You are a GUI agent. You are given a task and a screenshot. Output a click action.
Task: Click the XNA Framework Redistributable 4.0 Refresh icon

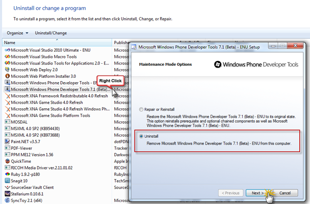click(7, 96)
